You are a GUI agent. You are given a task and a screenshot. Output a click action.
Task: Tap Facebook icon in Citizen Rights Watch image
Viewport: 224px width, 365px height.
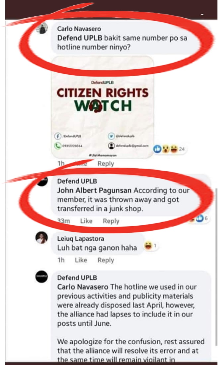pos(57,136)
